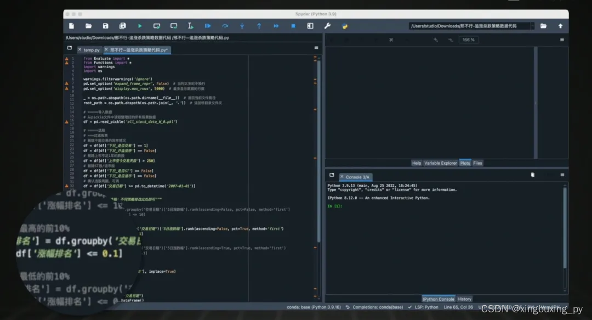
Task: Stop debugging with the blue square
Action: [x=293, y=26]
